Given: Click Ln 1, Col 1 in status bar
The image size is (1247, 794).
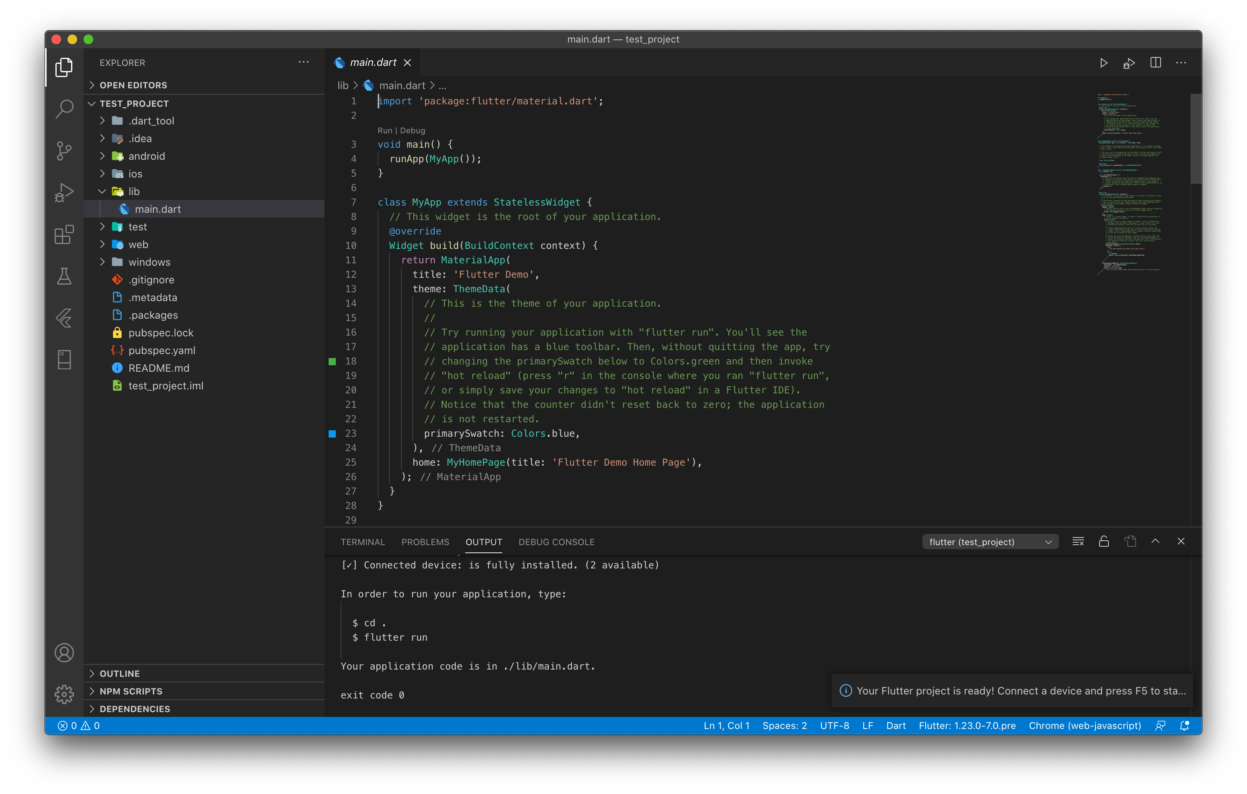Looking at the screenshot, I should point(726,726).
